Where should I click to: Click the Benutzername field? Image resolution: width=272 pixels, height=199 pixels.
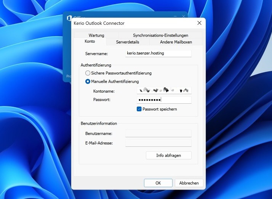click(158, 133)
